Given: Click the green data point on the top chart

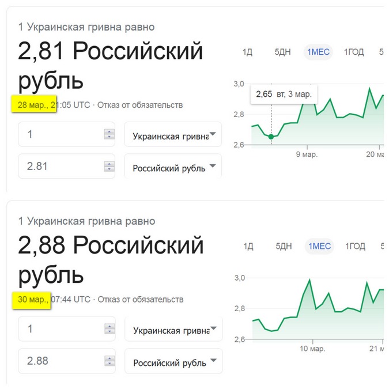Looking at the screenshot, I should point(271,137).
